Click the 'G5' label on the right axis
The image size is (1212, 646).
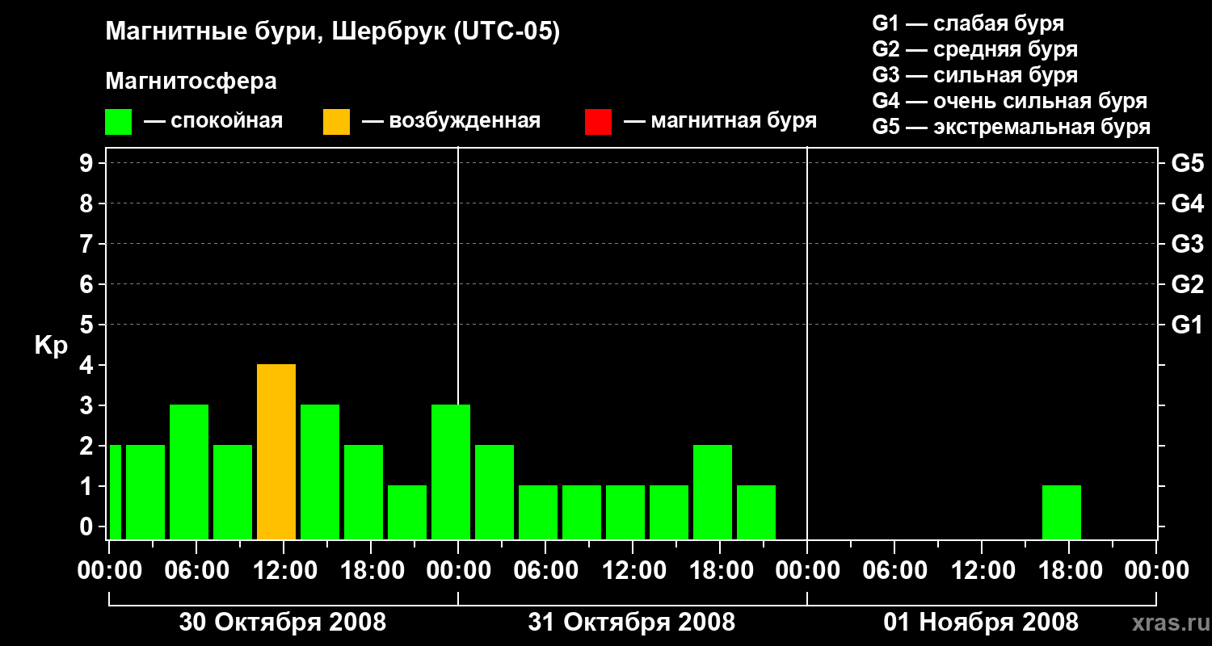point(1188,163)
